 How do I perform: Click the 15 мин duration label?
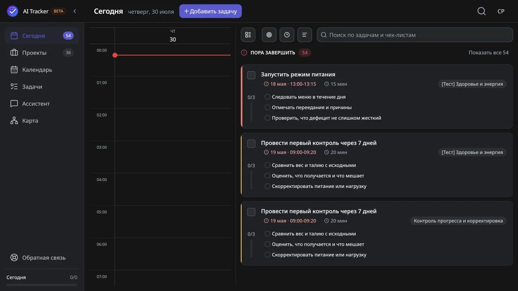click(336, 84)
